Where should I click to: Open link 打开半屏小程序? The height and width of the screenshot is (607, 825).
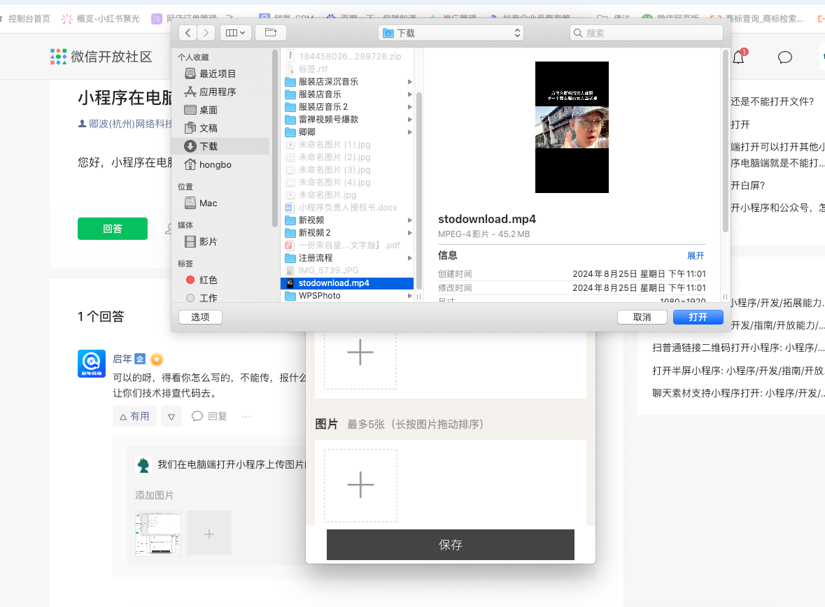pos(738,371)
